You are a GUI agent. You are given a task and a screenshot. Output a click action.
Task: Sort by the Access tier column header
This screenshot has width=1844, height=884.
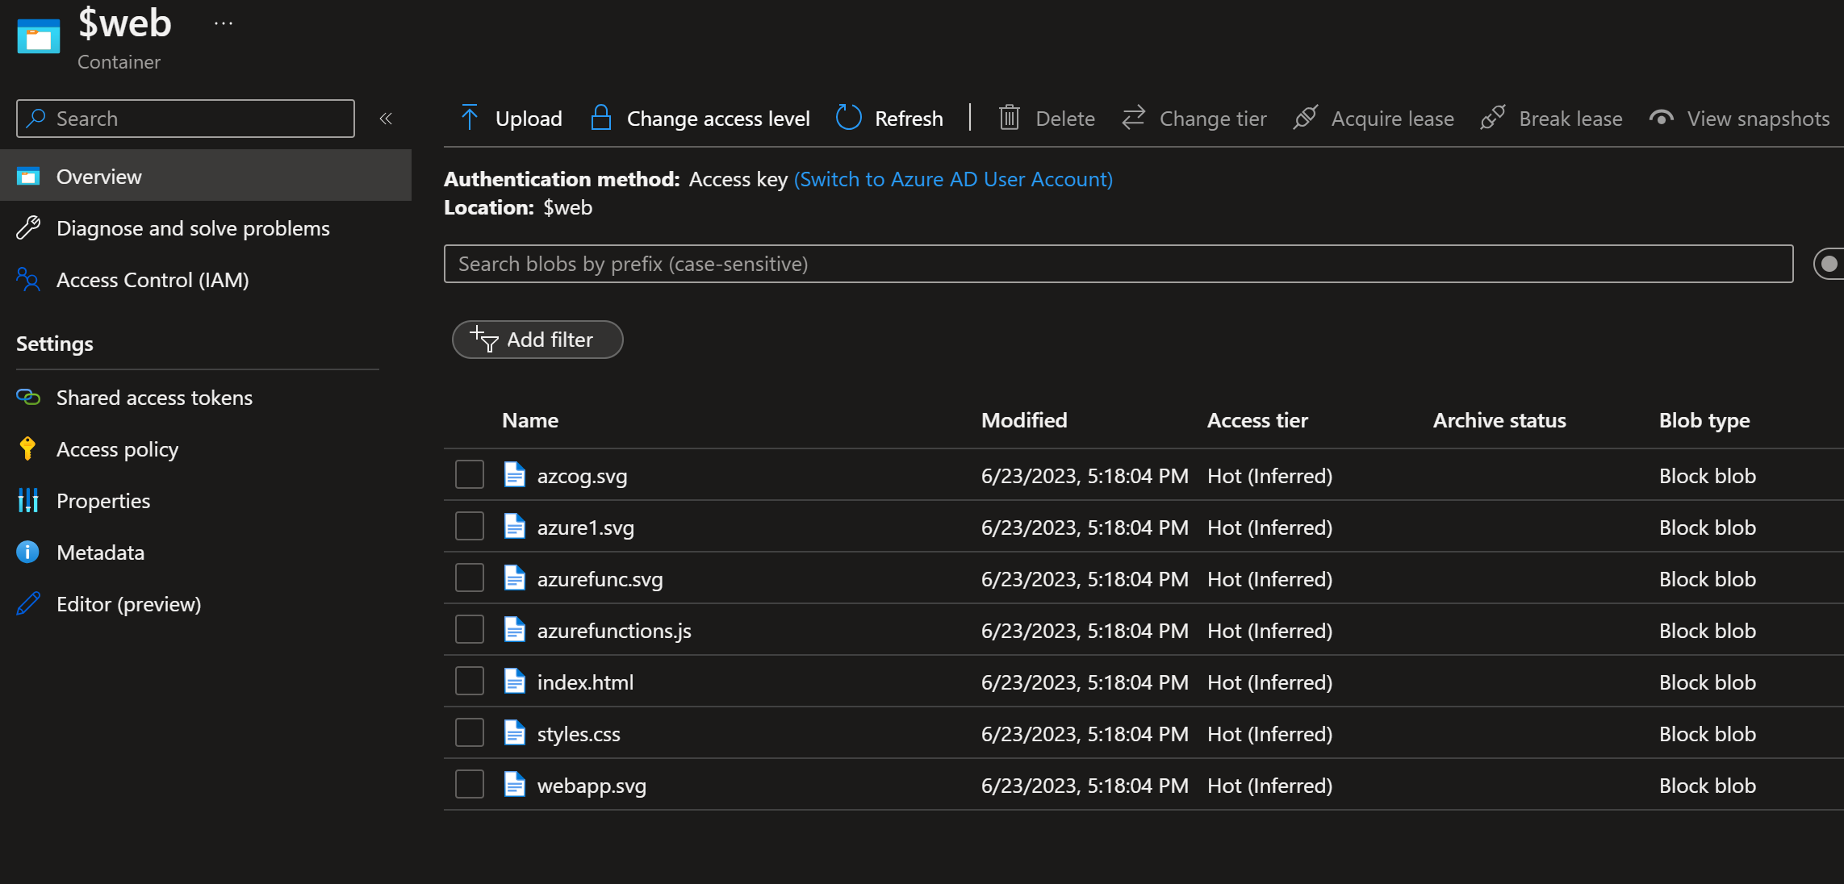pyautogui.click(x=1257, y=420)
